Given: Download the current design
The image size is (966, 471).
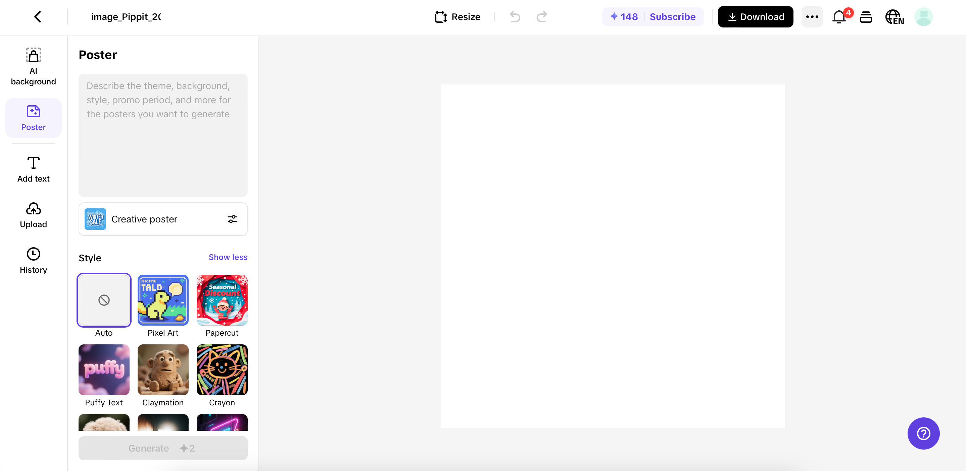Looking at the screenshot, I should click(x=755, y=16).
